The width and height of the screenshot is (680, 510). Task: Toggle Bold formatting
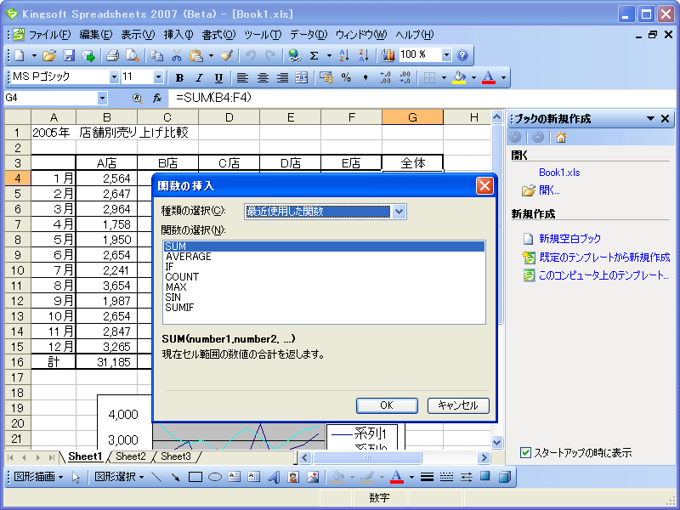pyautogui.click(x=179, y=78)
